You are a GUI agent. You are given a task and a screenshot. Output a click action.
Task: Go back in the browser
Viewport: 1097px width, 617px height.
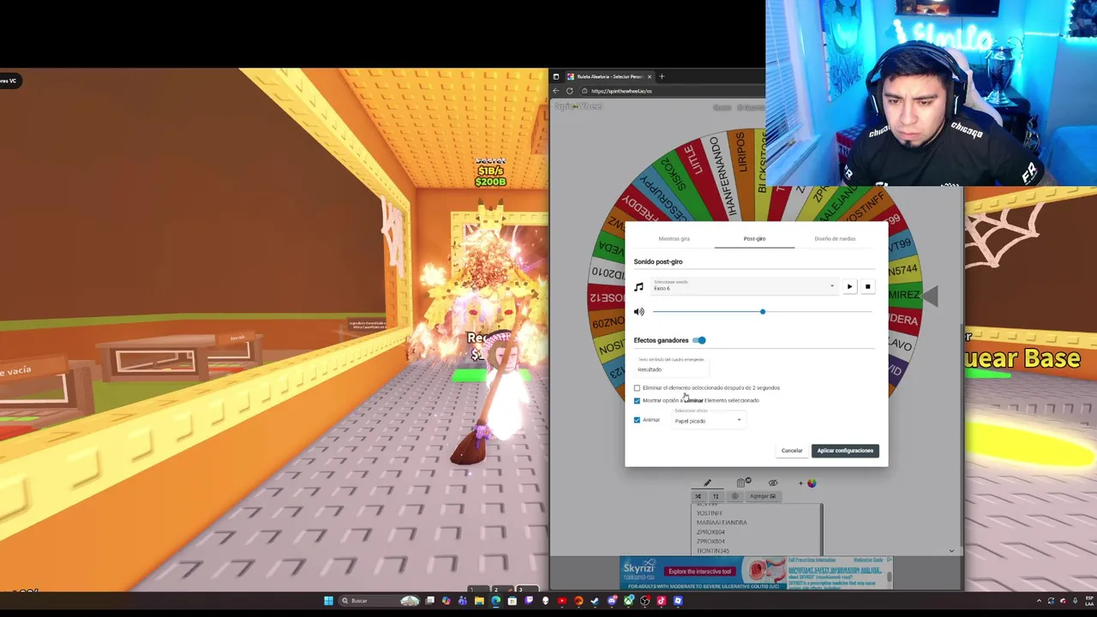pyautogui.click(x=555, y=91)
